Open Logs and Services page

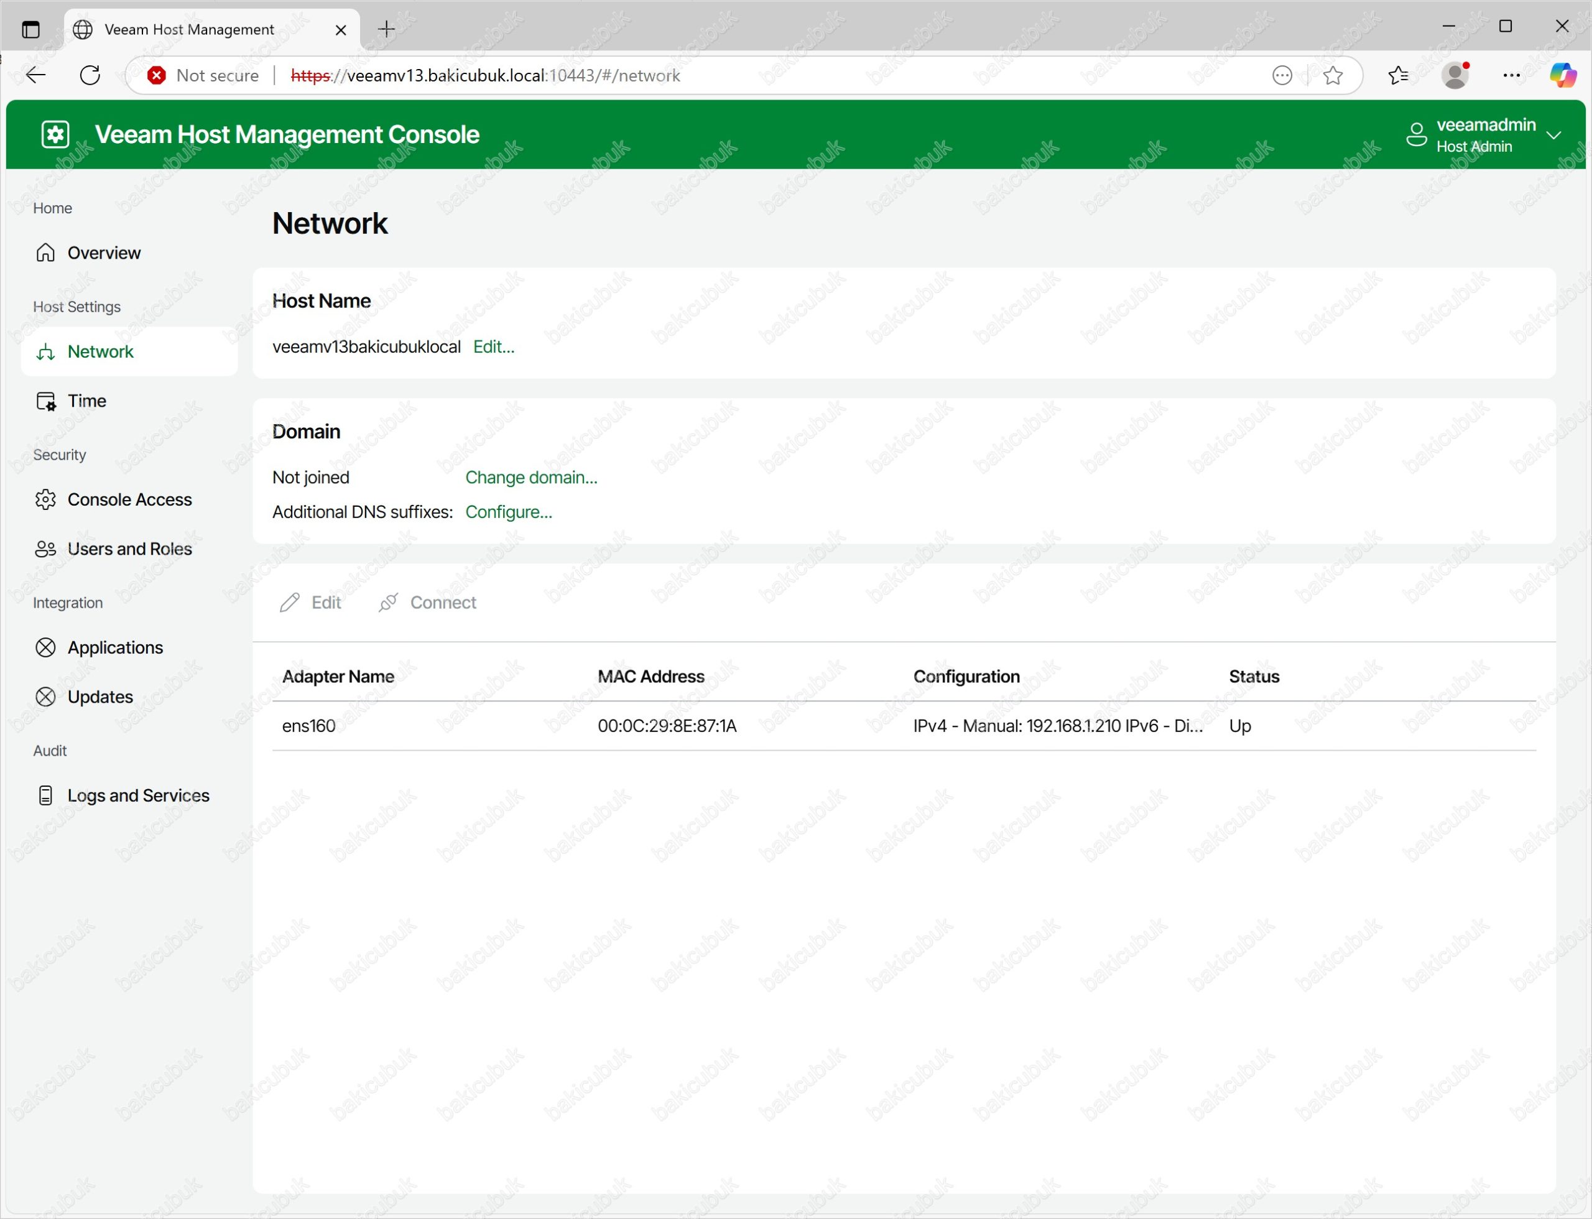[130, 796]
